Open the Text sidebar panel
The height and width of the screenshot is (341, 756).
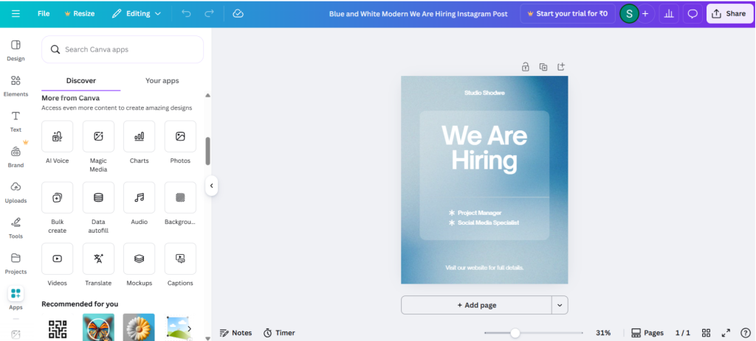(x=16, y=122)
